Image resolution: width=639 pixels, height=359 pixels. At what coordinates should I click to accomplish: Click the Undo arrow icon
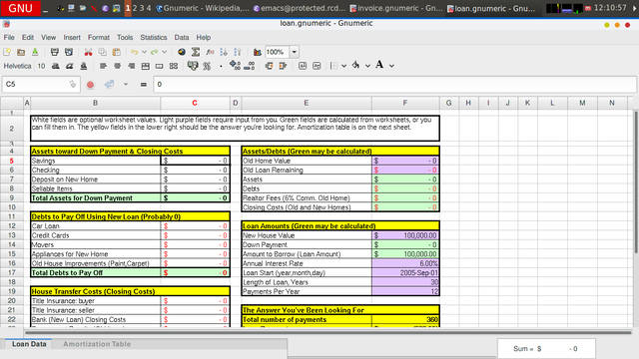coord(134,52)
